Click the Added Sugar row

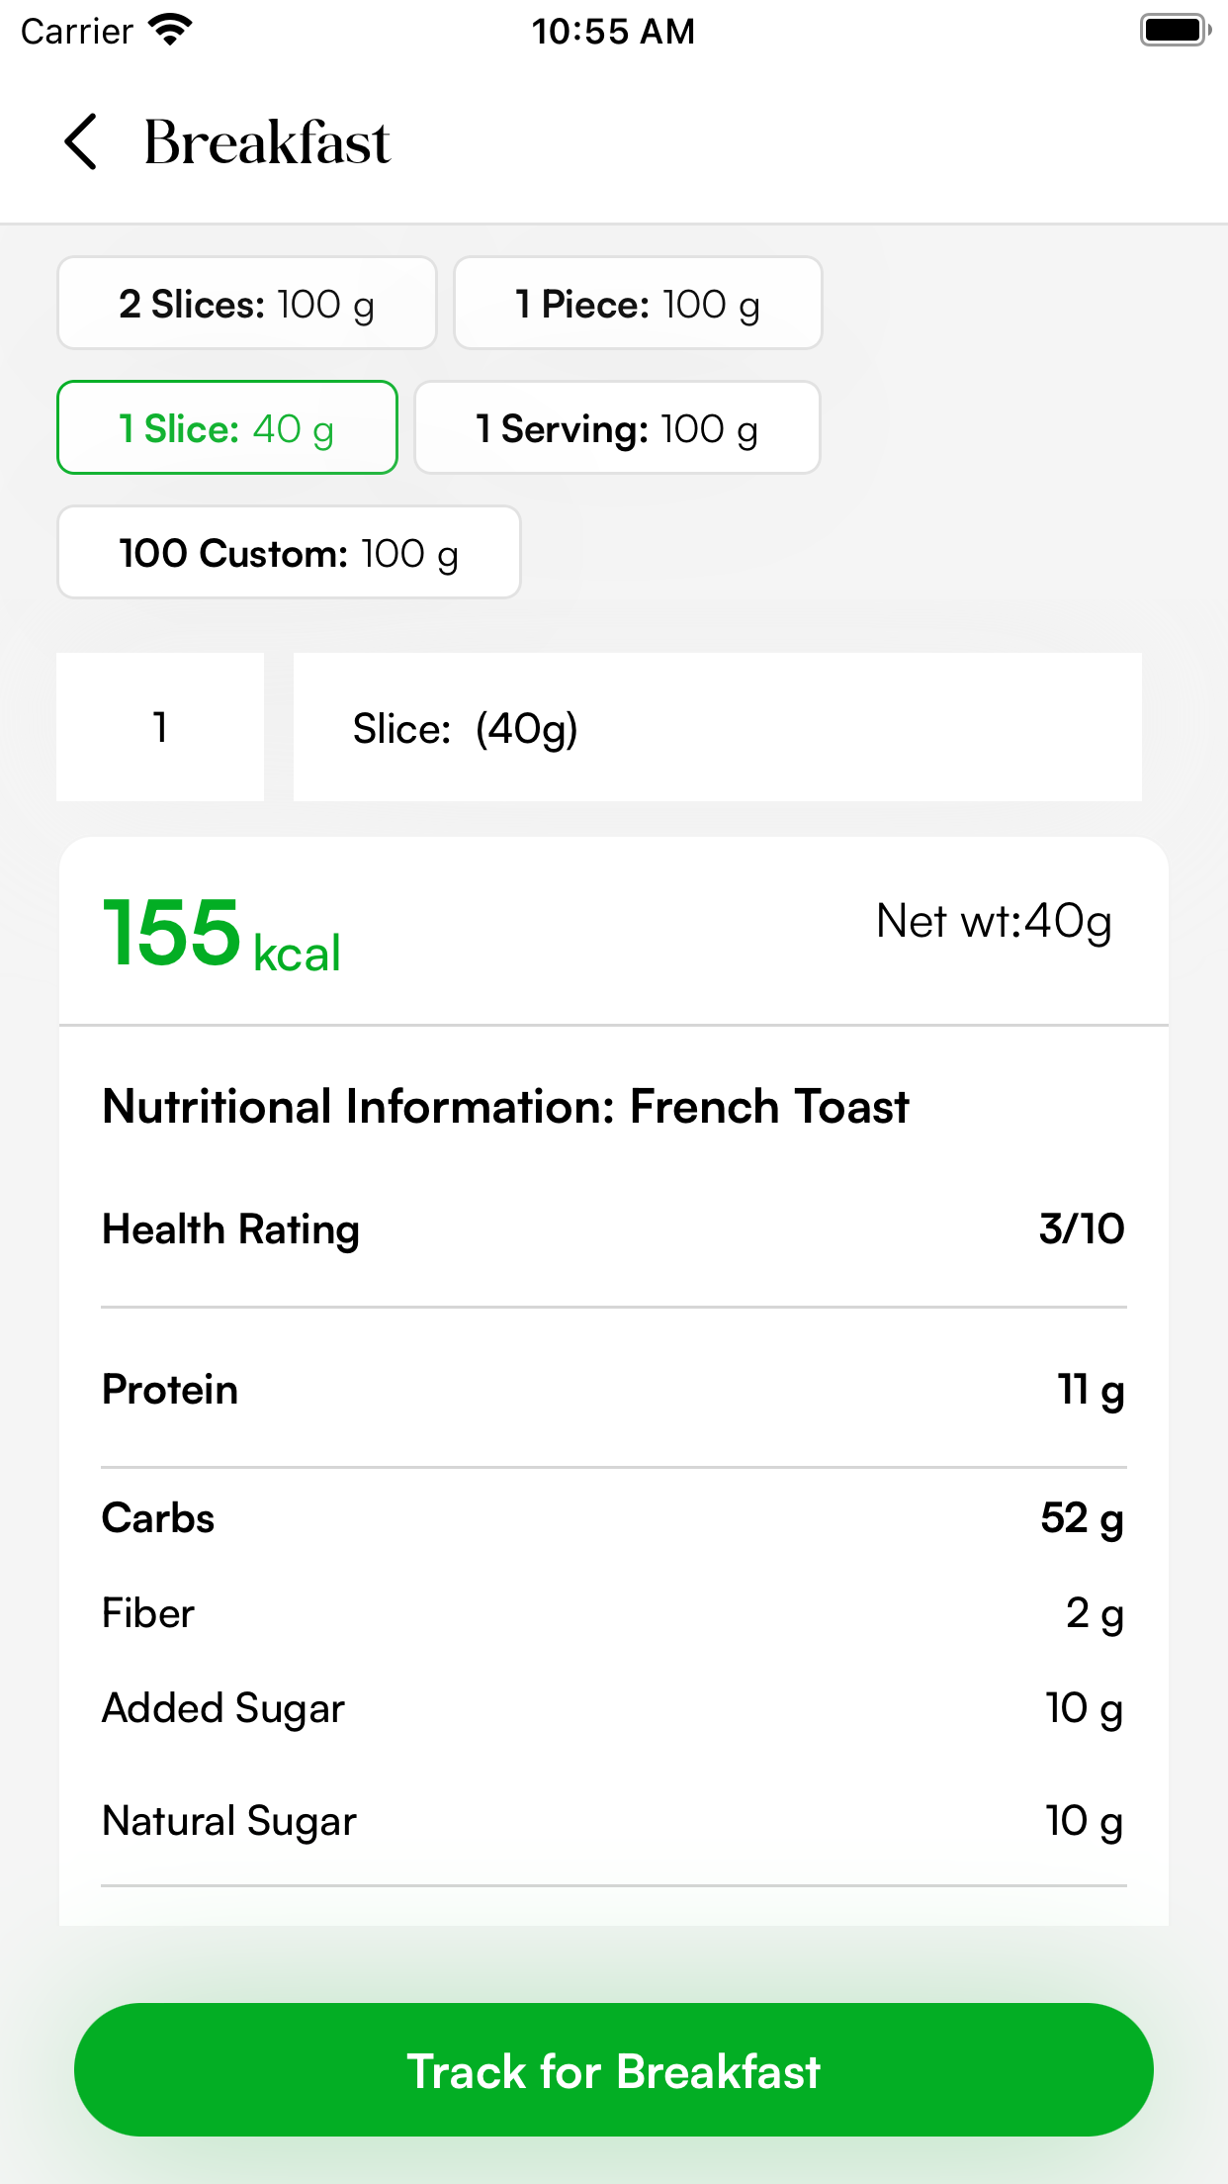coord(614,1708)
